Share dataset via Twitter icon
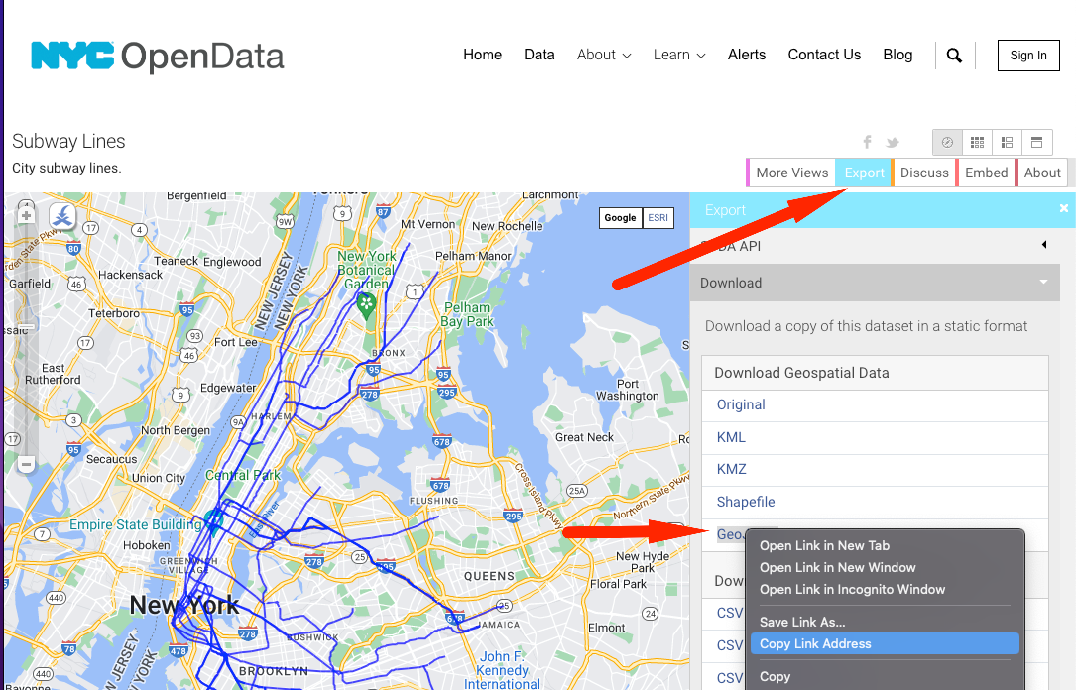This screenshot has height=690, width=1076. (x=893, y=143)
